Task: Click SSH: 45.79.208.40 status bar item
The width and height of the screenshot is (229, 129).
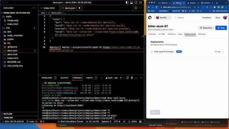Action: click(x=13, y=121)
